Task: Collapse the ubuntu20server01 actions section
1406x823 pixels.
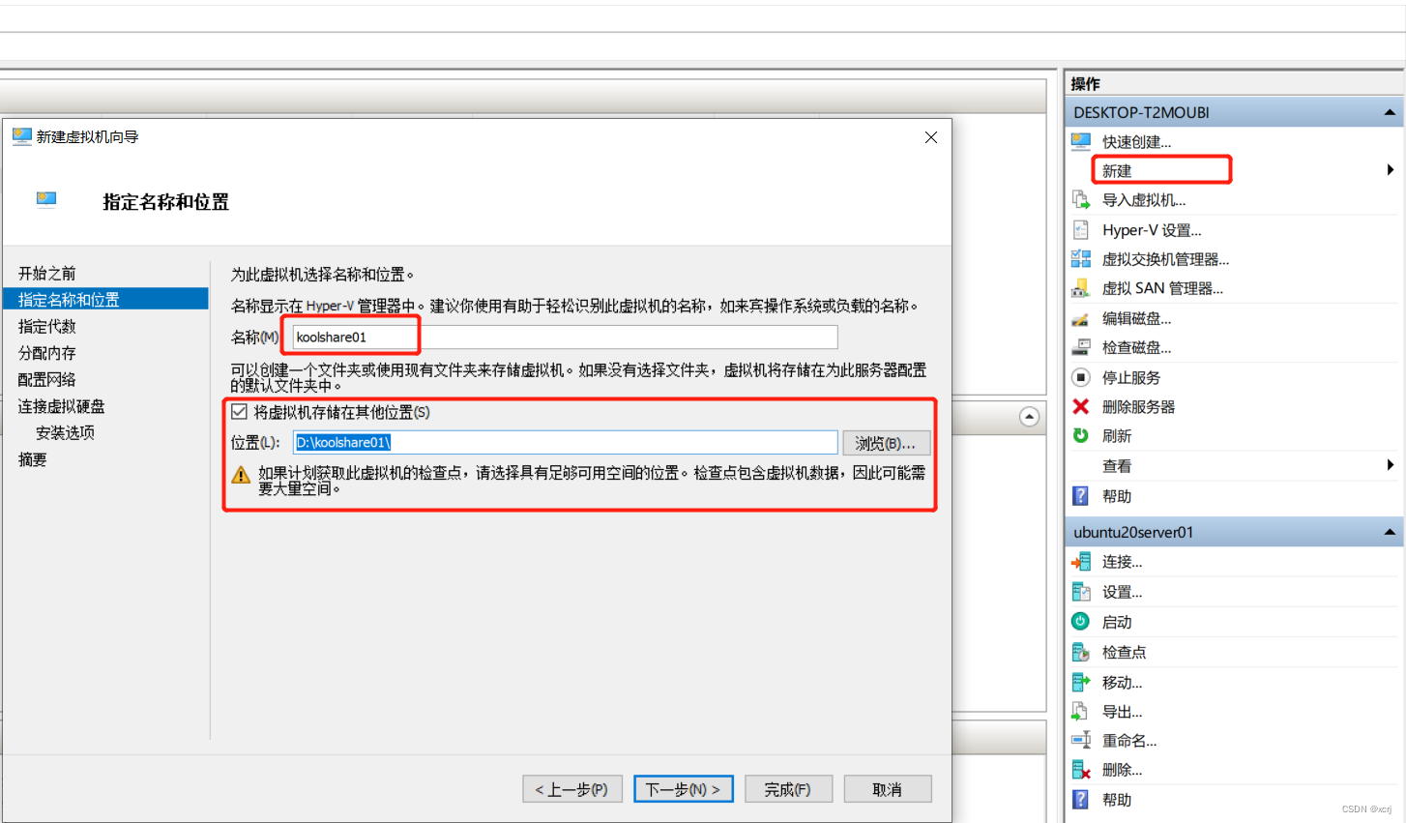Action: coord(1390,532)
